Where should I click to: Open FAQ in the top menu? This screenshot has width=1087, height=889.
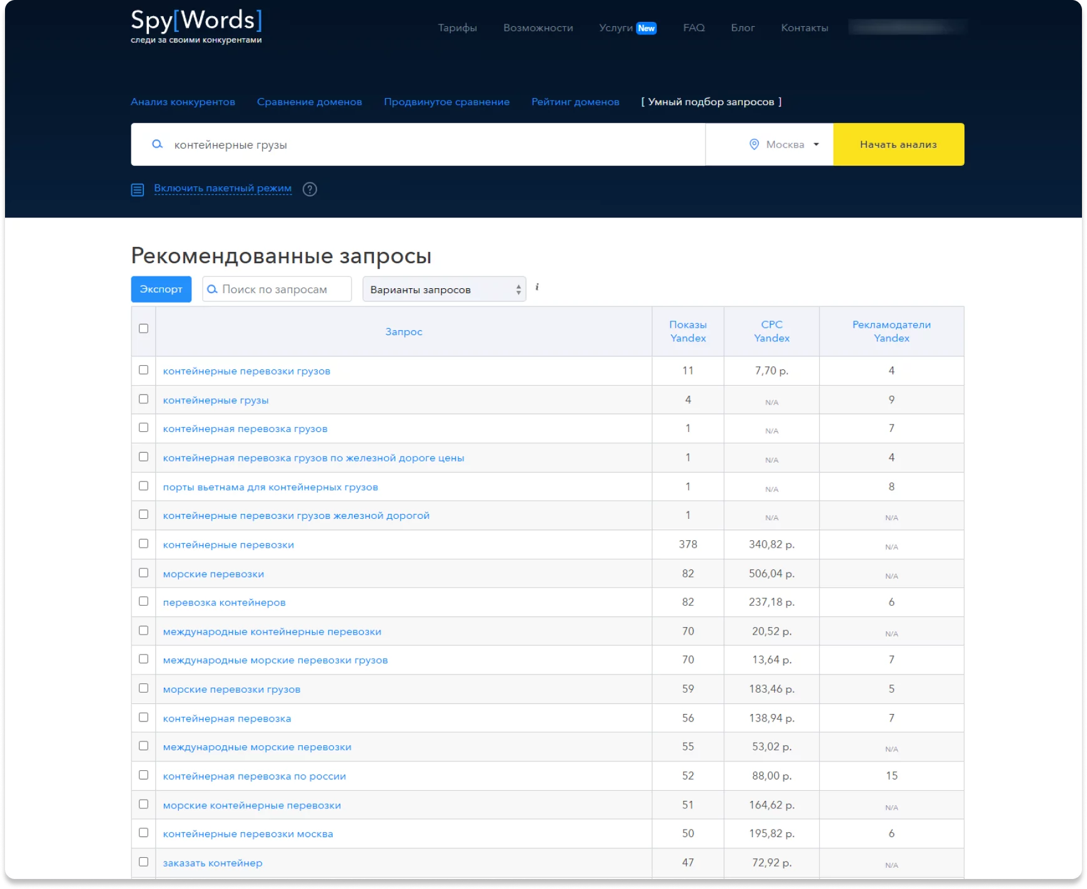[694, 28]
